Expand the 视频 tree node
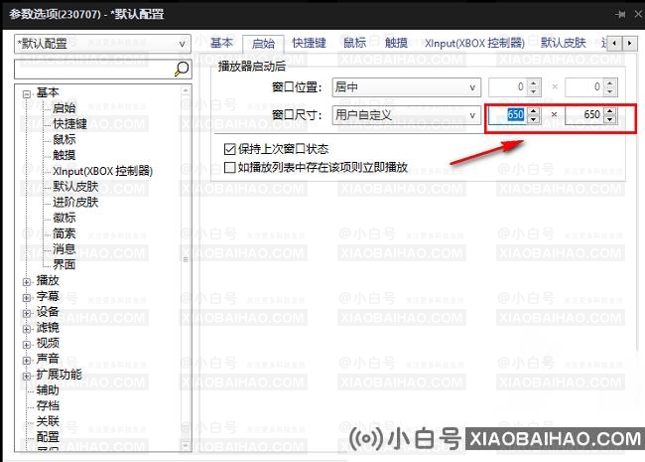This screenshot has width=645, height=462. tap(27, 345)
